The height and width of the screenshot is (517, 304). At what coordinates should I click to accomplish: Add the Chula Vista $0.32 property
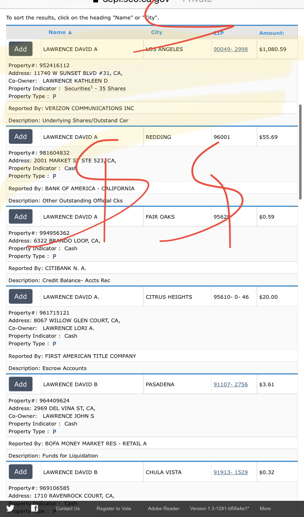pos(21,472)
